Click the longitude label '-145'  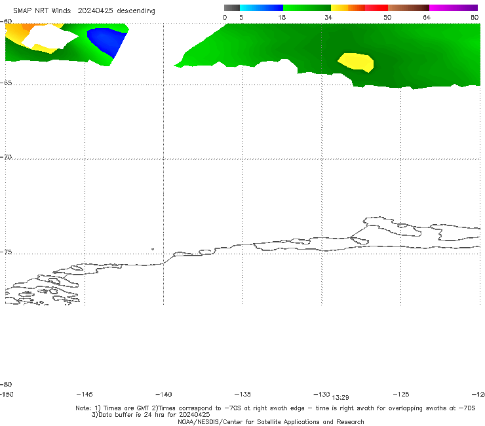click(85, 394)
